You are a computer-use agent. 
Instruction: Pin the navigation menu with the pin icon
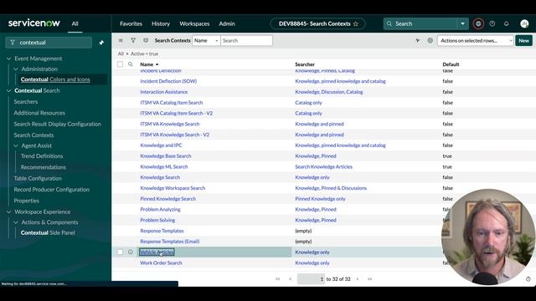click(x=101, y=43)
